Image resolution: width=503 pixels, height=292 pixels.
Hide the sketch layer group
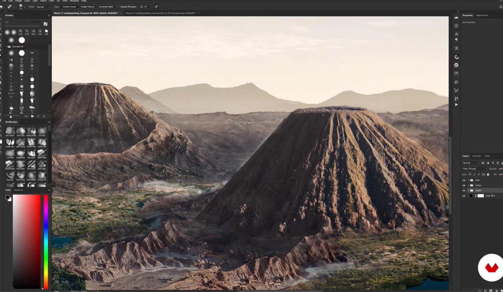pos(464,190)
